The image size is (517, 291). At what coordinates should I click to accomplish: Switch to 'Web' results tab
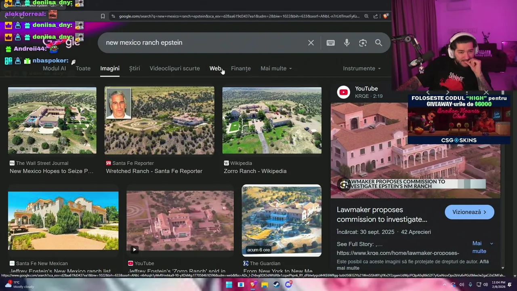215,68
